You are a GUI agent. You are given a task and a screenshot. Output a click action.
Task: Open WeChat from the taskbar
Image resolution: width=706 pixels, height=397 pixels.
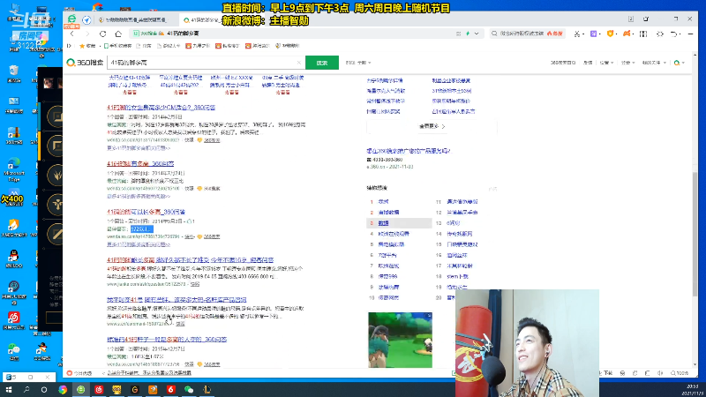(x=189, y=390)
